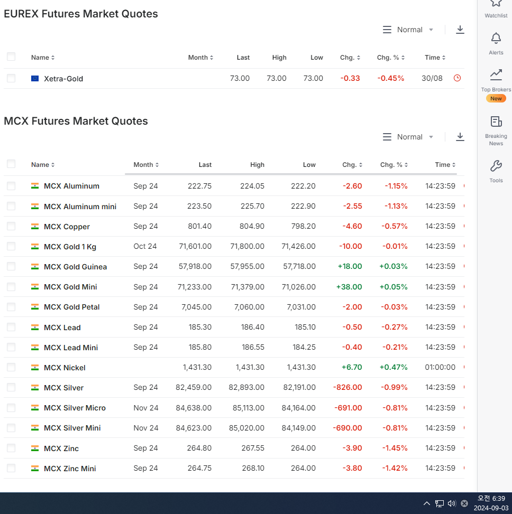Click the India flag next to MCX Silver
This screenshot has width=512, height=514.
(35, 387)
